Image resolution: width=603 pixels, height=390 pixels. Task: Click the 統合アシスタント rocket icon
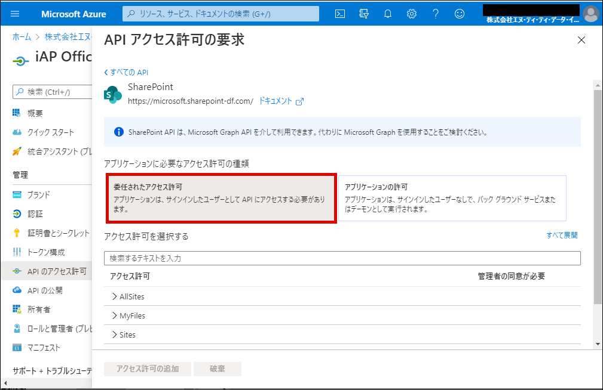click(17, 151)
